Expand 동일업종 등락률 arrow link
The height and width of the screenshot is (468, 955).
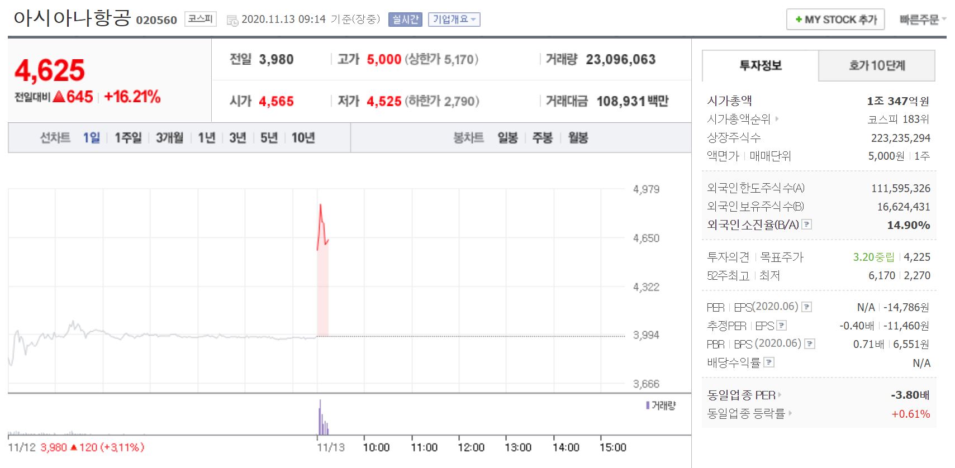(791, 413)
